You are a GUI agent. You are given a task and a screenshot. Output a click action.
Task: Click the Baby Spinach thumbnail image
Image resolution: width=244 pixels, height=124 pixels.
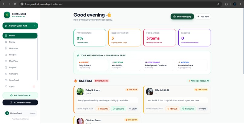tap(80, 92)
